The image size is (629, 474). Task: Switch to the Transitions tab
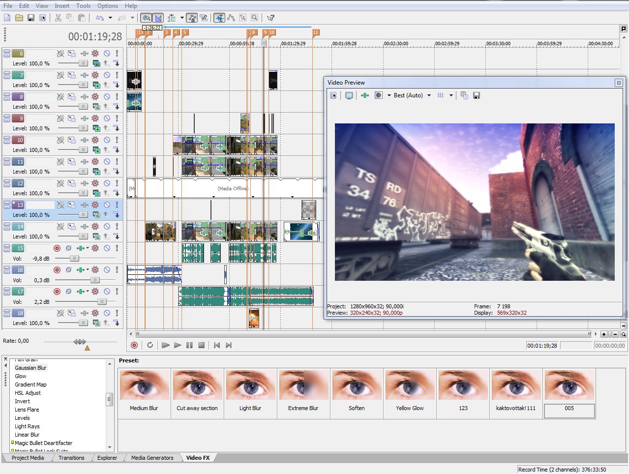coord(71,458)
